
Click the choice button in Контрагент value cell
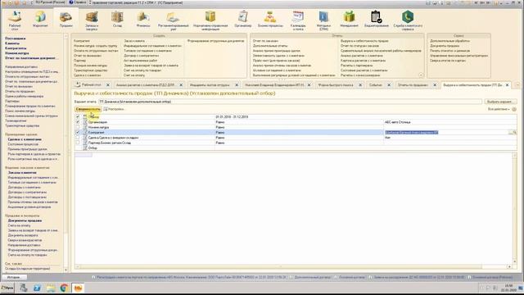point(510,133)
